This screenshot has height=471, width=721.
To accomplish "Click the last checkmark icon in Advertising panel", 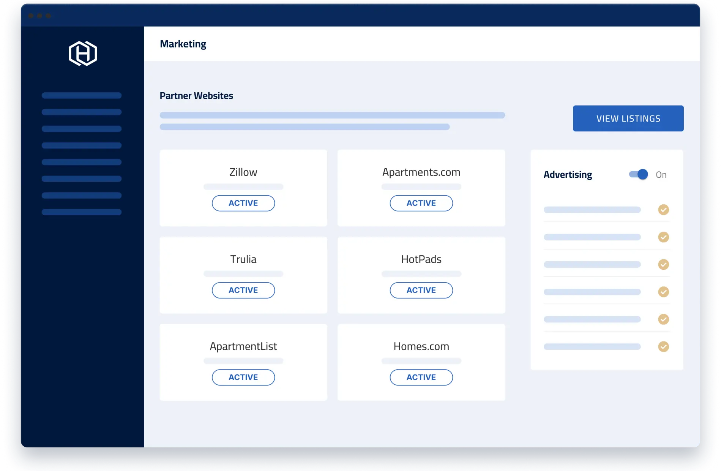I will [x=664, y=346].
